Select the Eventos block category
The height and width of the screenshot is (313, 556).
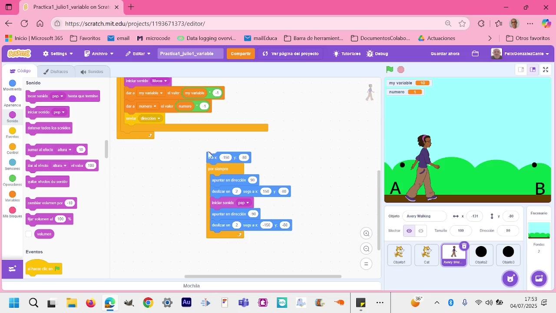click(12, 133)
